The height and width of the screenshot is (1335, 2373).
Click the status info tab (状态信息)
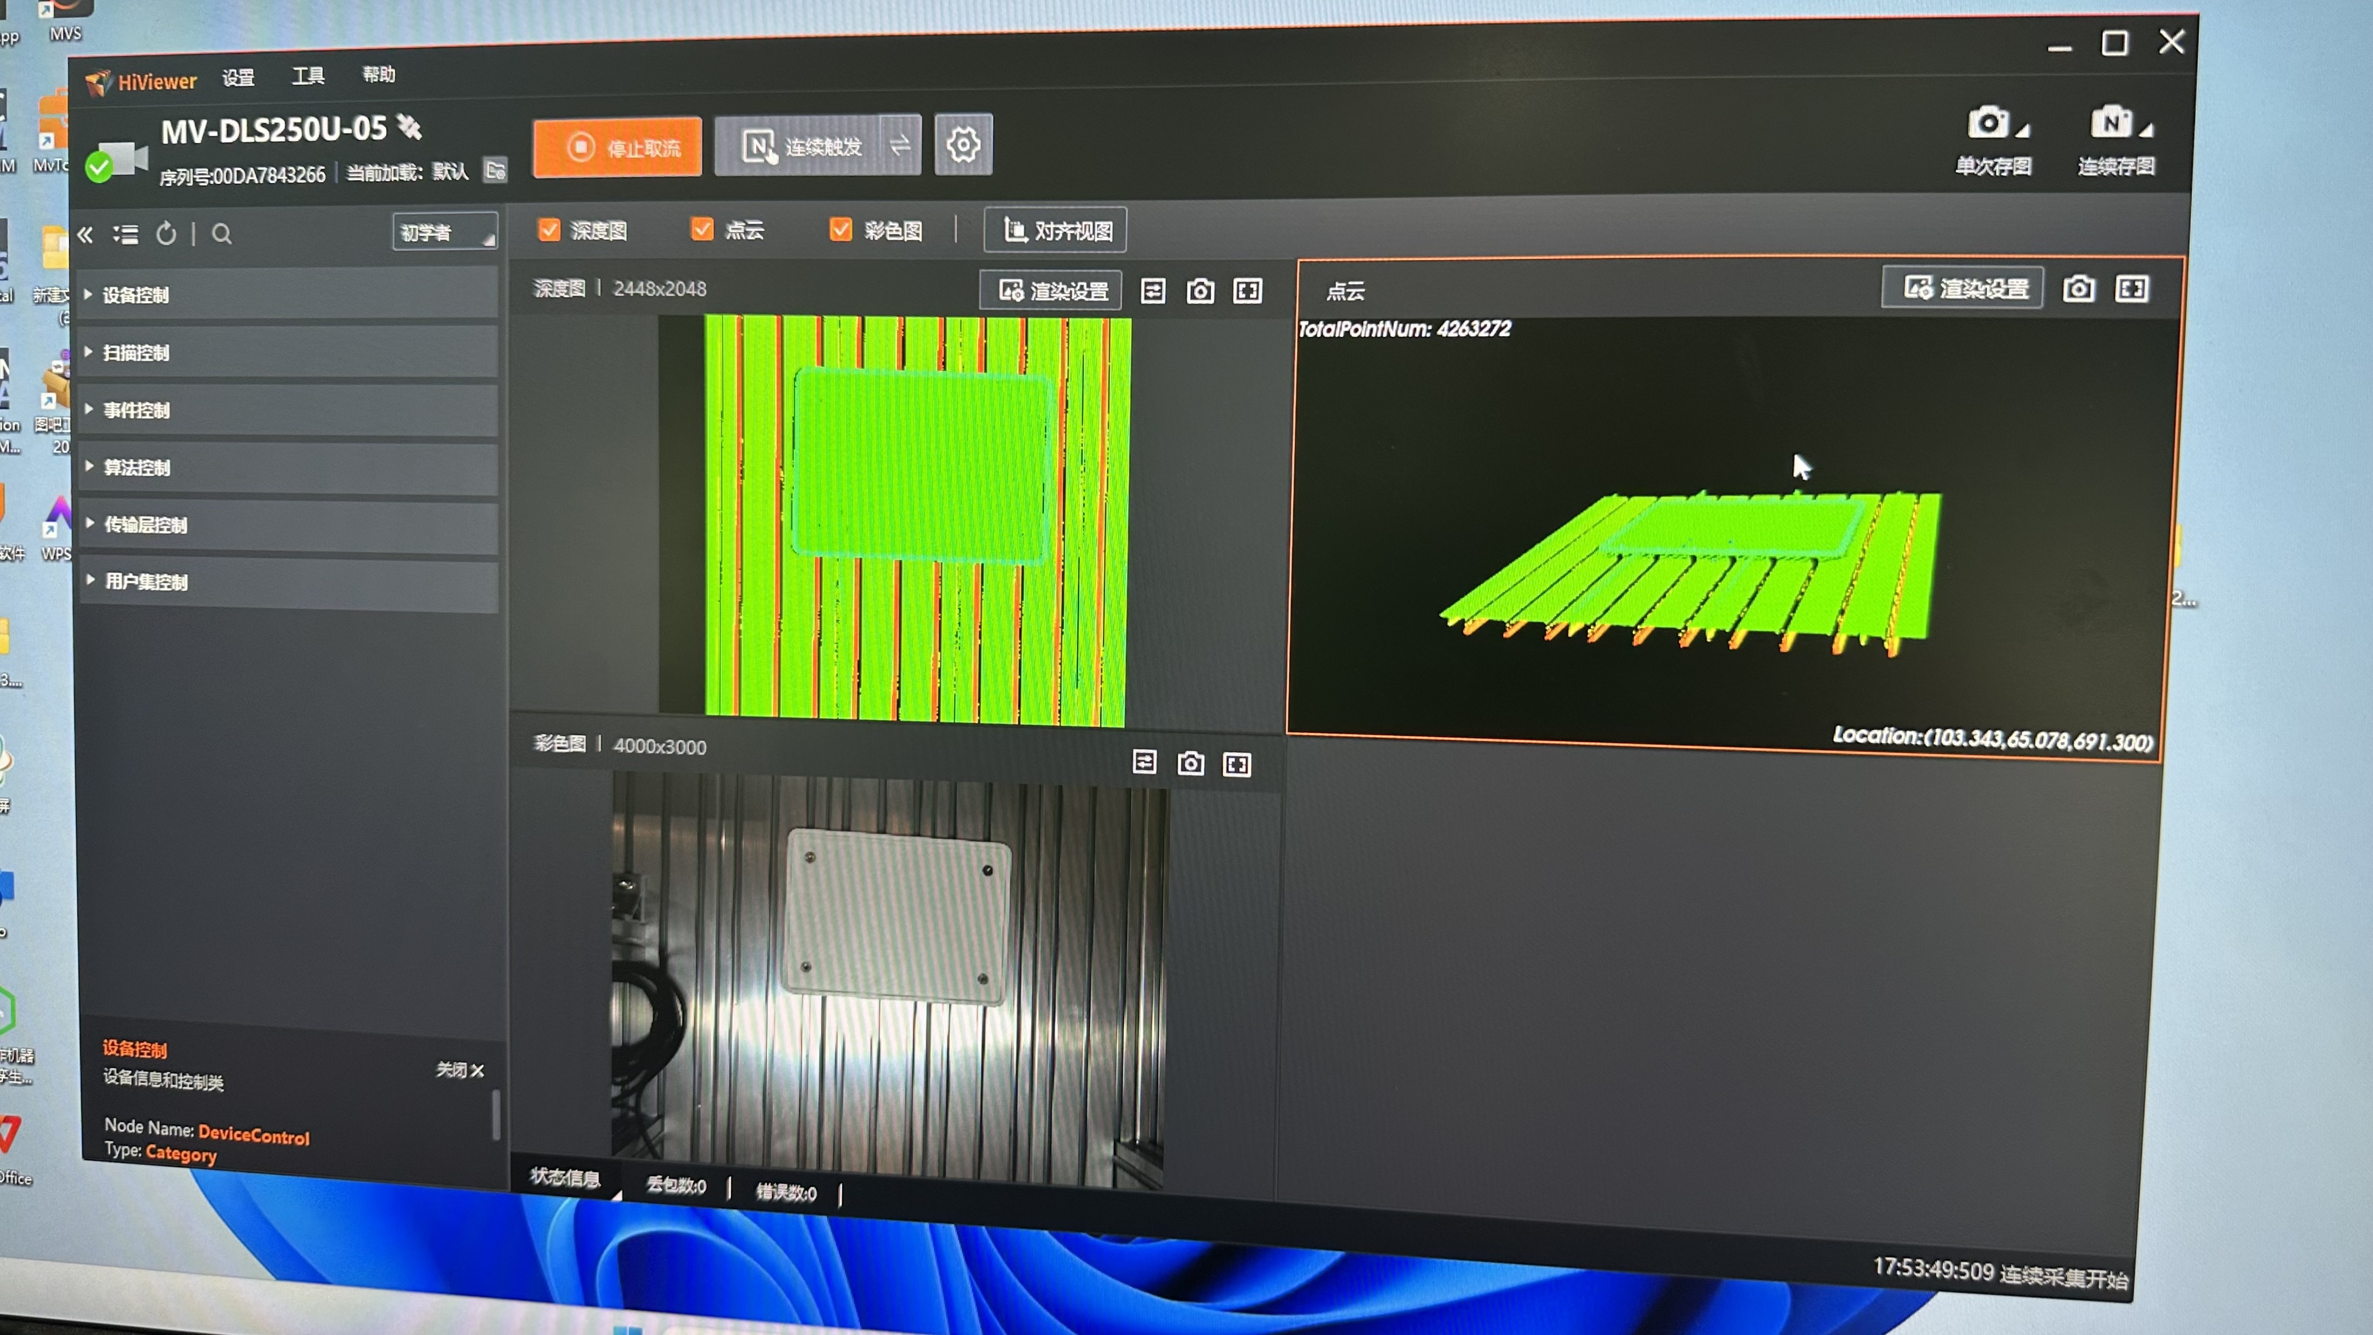pyautogui.click(x=566, y=1177)
